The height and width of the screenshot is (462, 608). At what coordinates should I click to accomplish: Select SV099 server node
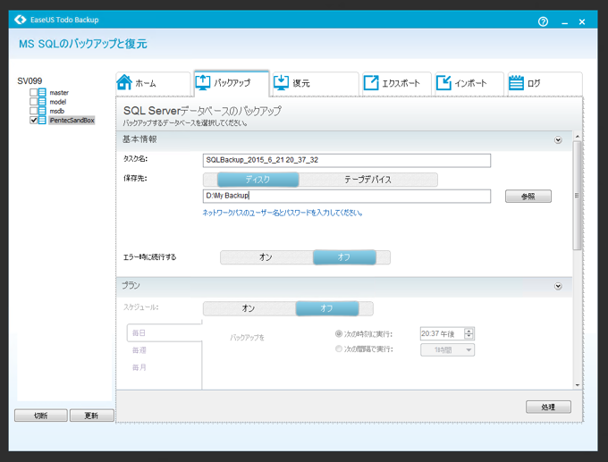[x=30, y=81]
